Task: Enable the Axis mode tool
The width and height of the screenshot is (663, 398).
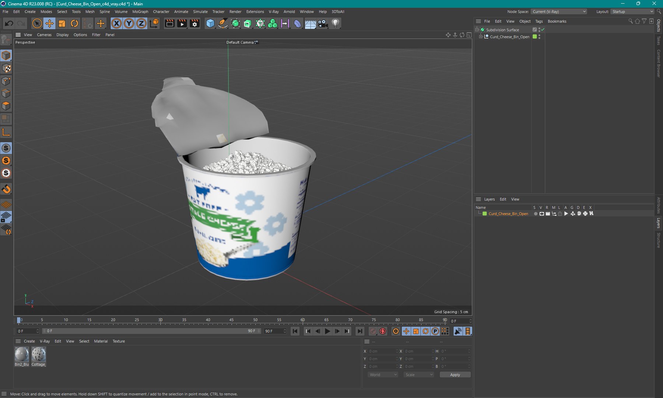Action: click(x=6, y=132)
